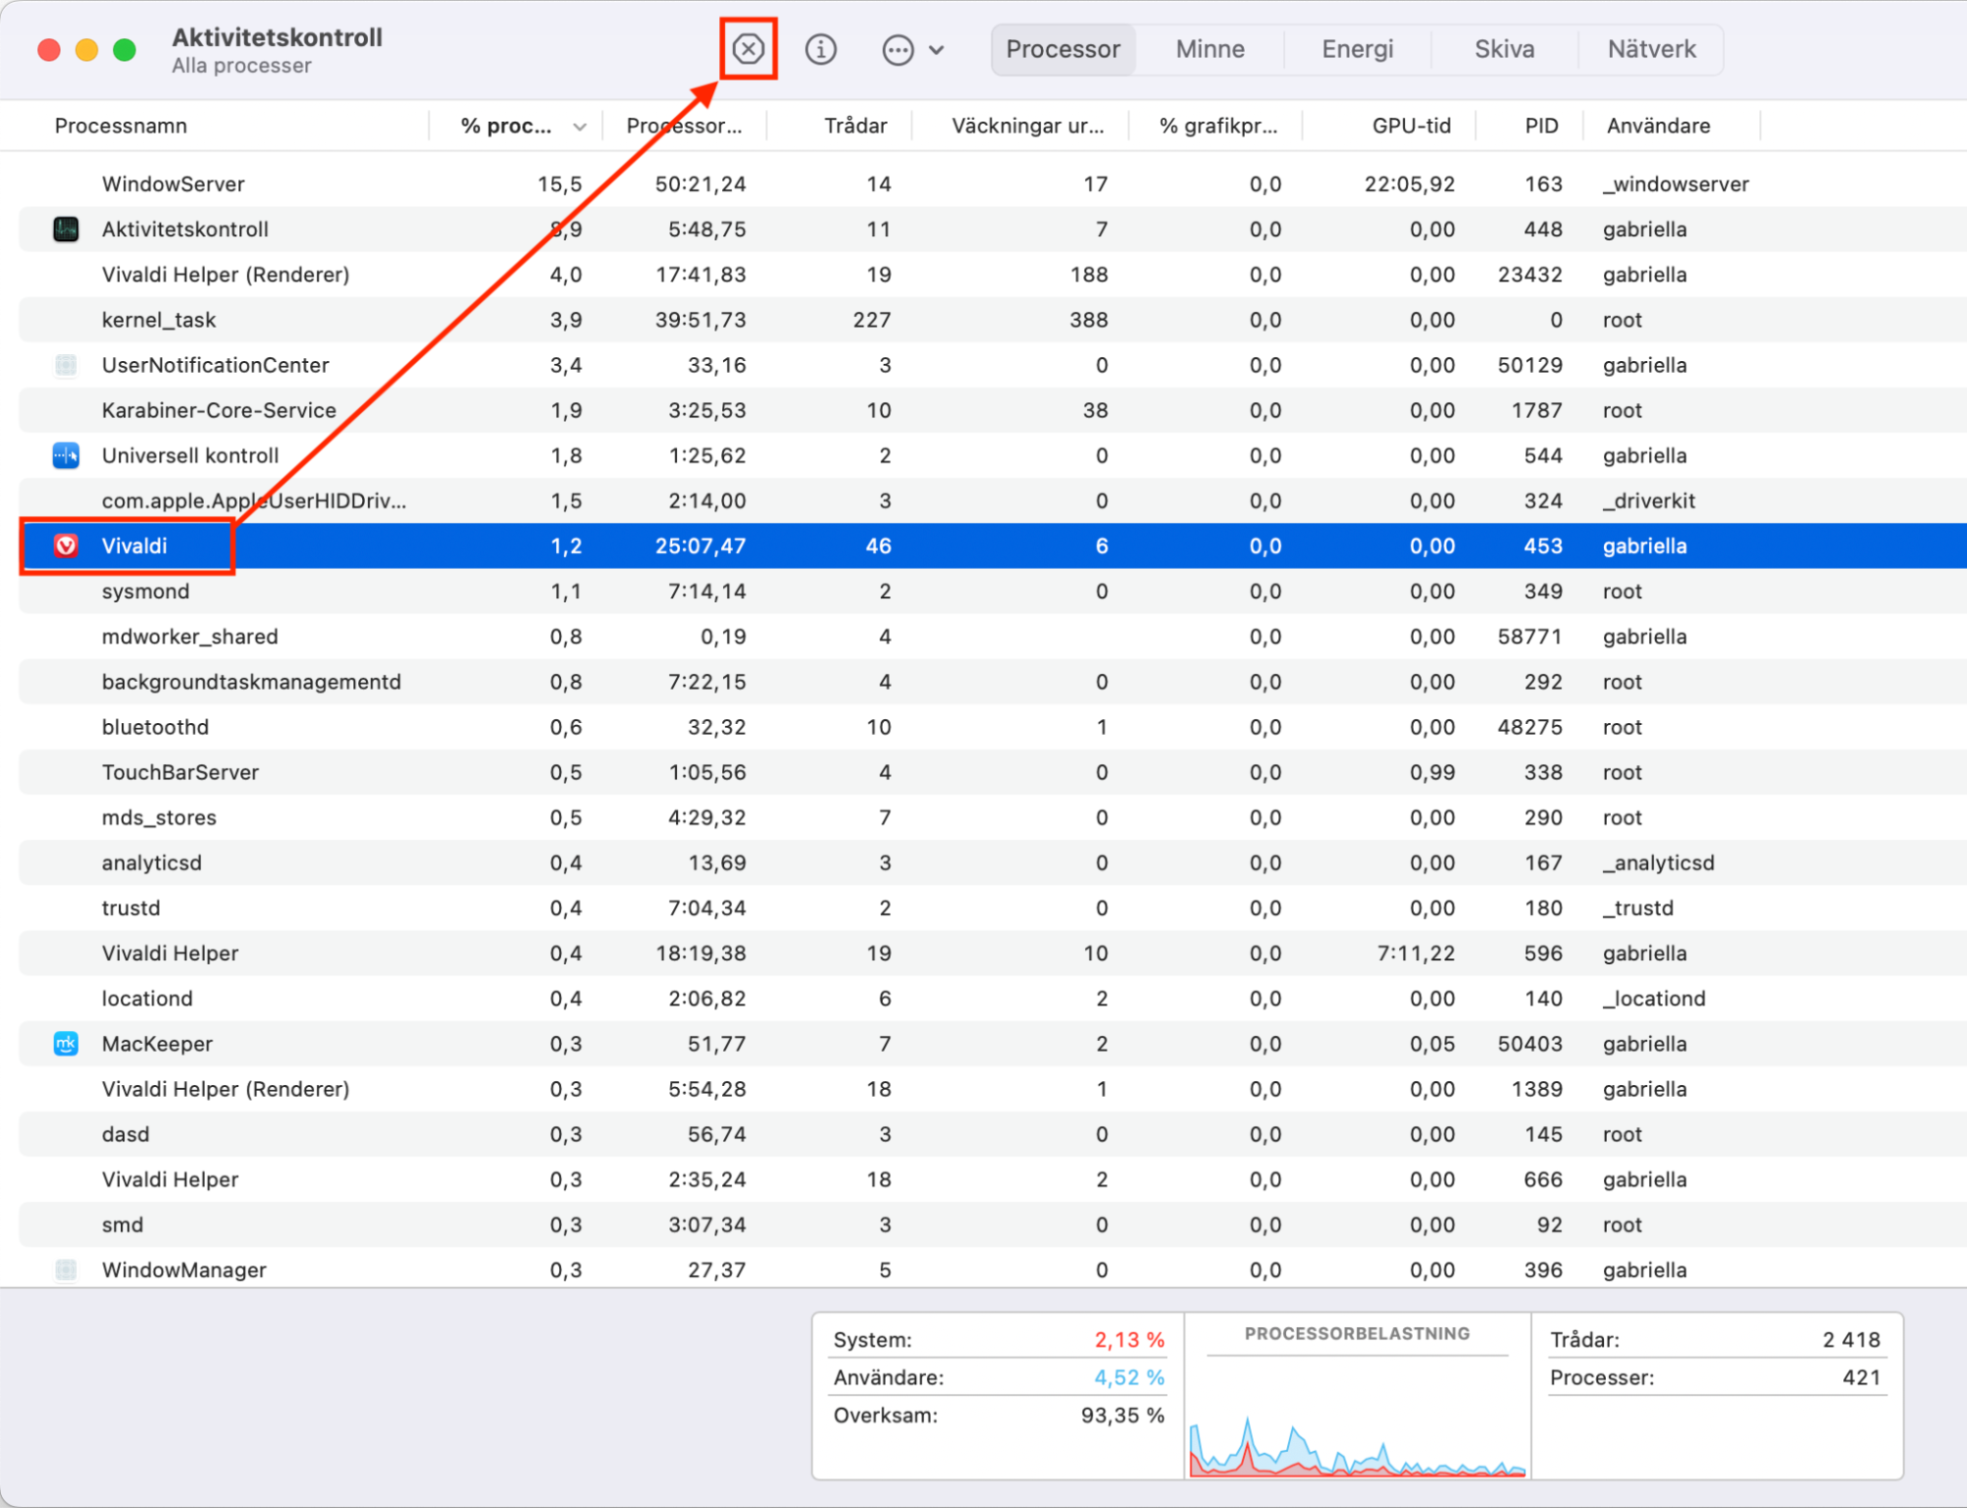Sort by PID column header

click(1541, 126)
